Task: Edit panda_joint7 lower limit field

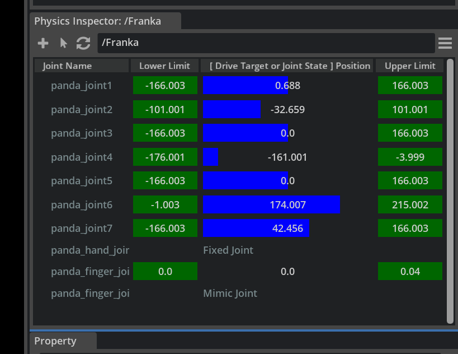Action: (165, 228)
